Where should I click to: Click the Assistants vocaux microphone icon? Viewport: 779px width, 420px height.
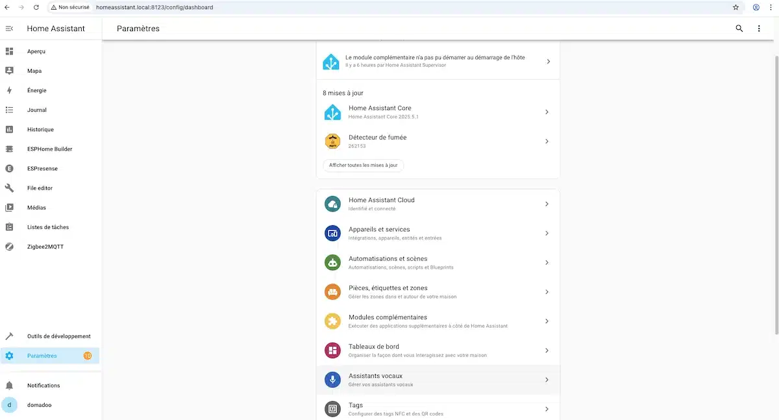[332, 380]
